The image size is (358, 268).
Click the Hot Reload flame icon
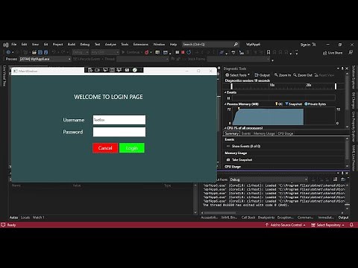(147, 52)
